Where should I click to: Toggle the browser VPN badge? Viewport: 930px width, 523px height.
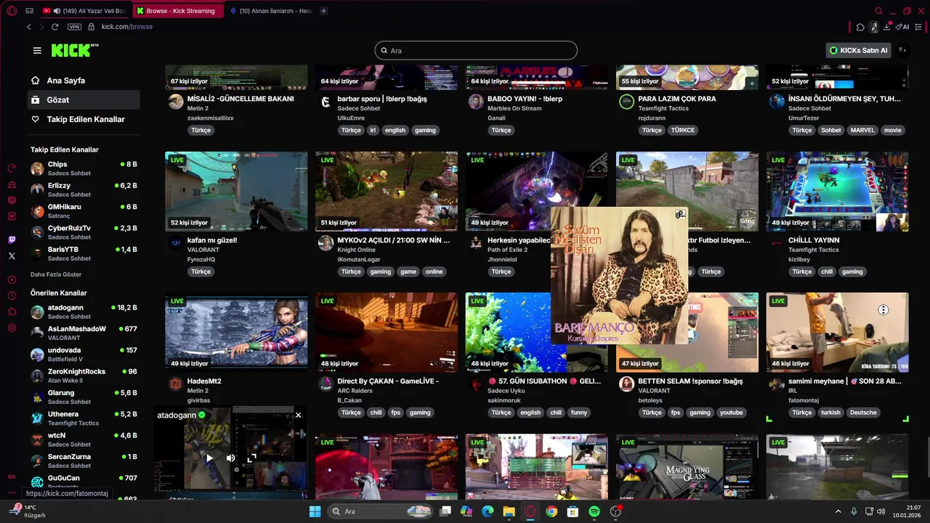[74, 27]
